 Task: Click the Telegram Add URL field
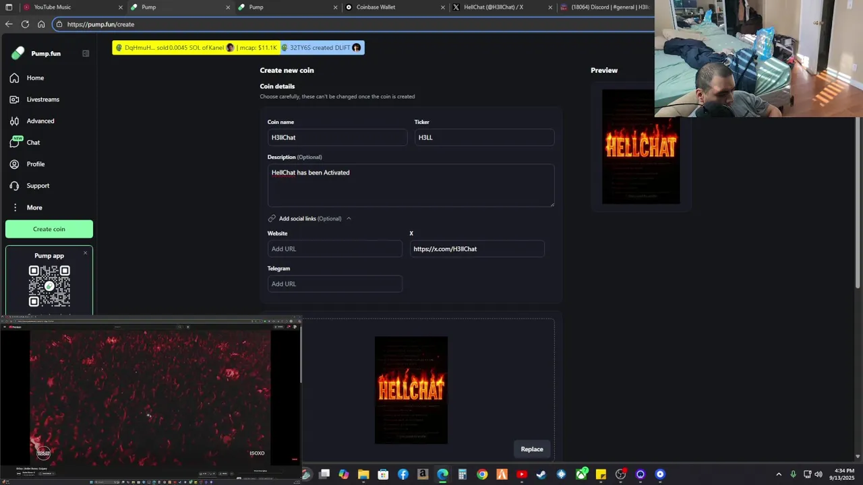[334, 284]
